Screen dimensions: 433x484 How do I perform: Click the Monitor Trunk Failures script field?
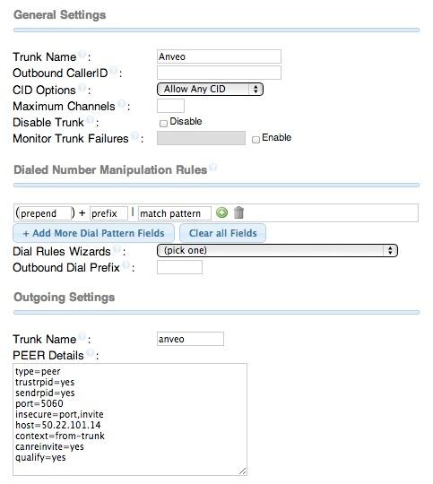click(x=201, y=138)
